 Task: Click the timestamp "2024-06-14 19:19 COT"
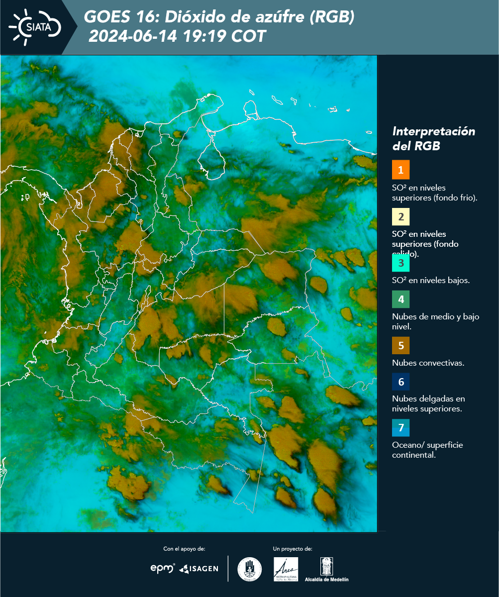(x=177, y=36)
